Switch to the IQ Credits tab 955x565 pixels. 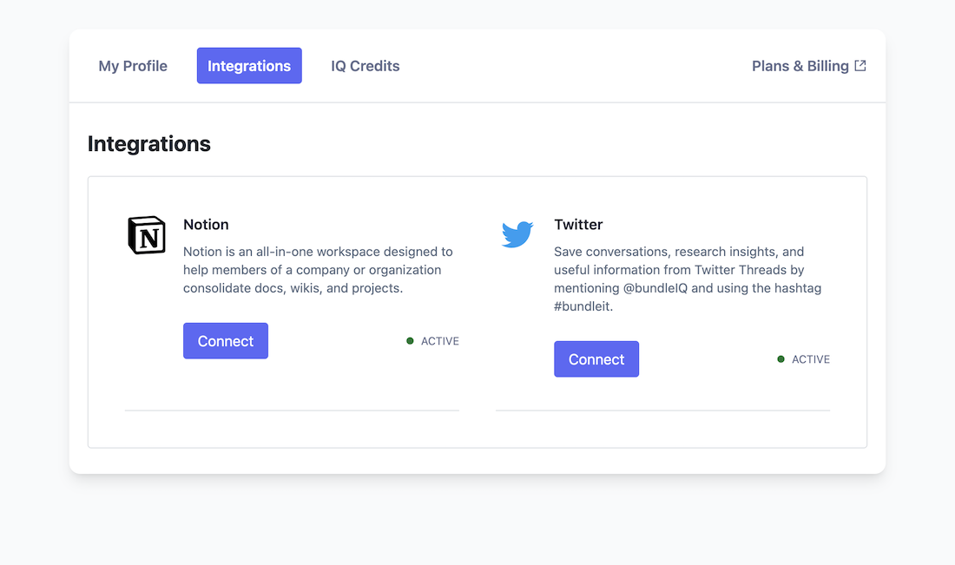pyautogui.click(x=366, y=66)
